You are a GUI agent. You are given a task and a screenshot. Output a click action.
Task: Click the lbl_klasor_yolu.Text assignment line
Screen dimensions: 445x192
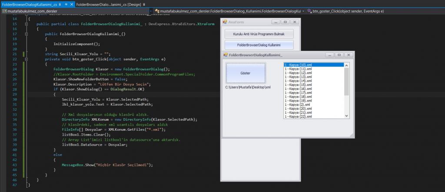(x=107, y=104)
